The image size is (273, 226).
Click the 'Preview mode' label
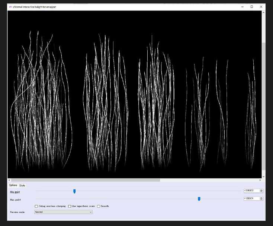click(17, 212)
